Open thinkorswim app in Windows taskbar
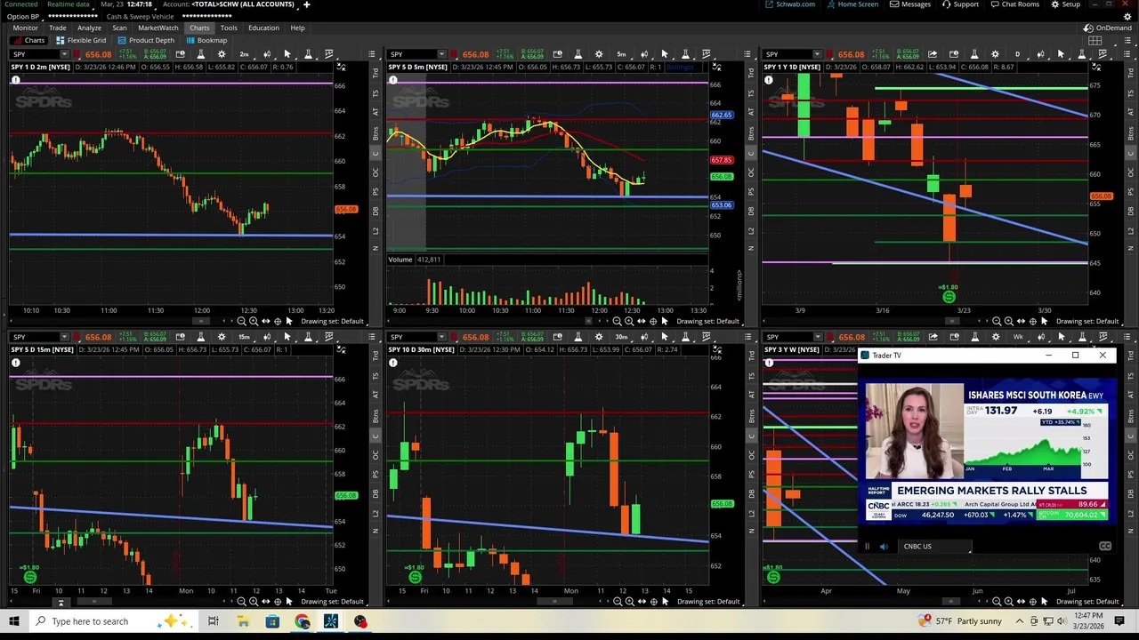 click(x=331, y=621)
